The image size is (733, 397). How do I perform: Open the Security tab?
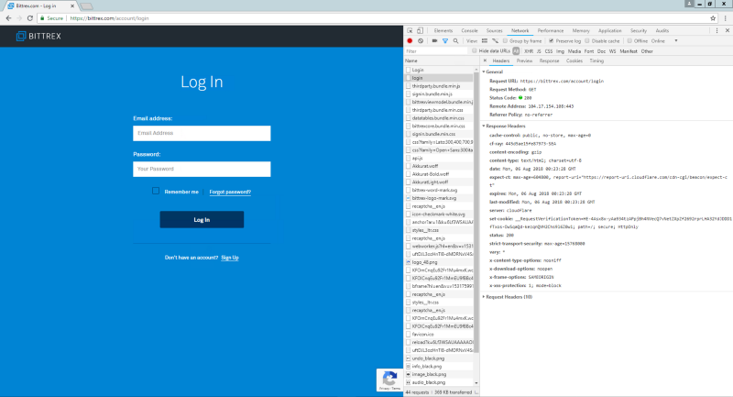click(x=638, y=31)
